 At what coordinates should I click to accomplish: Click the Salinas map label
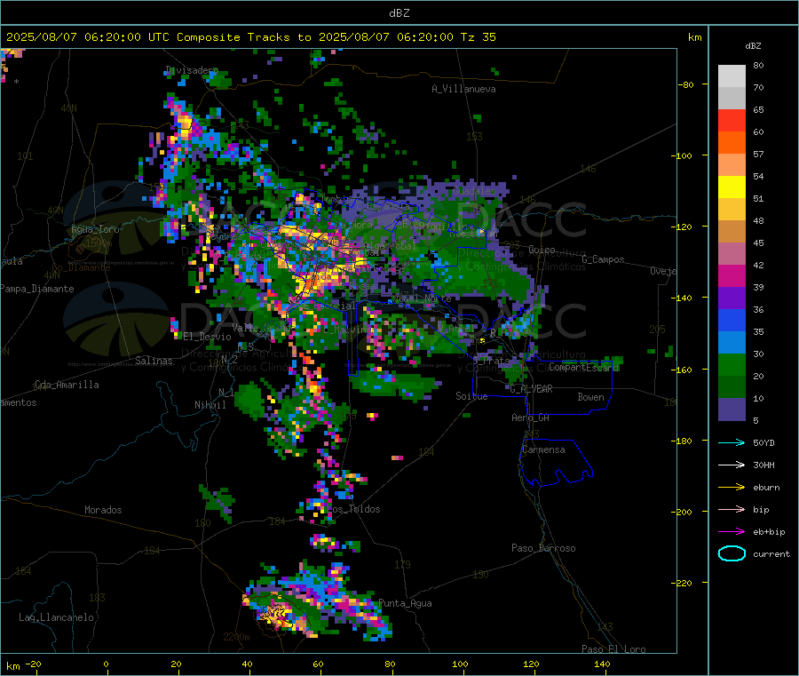click(x=154, y=361)
